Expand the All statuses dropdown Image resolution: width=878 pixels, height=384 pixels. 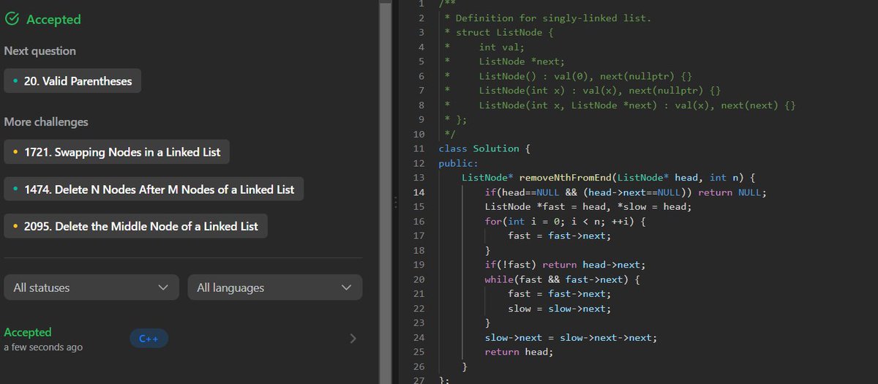[x=91, y=287]
